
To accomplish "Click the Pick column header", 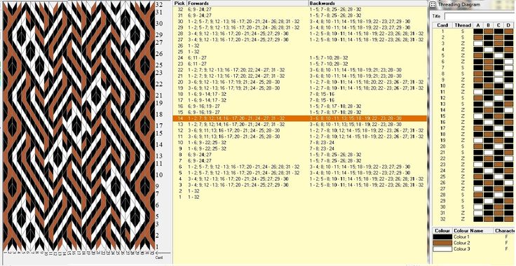I will (179, 3).
